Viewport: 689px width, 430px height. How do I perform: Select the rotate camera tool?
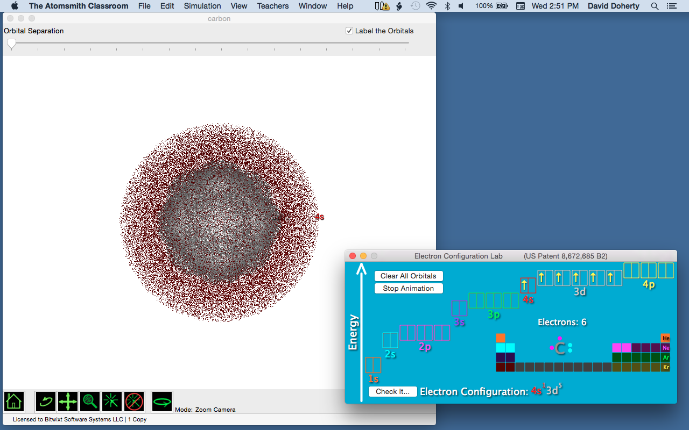tap(46, 402)
